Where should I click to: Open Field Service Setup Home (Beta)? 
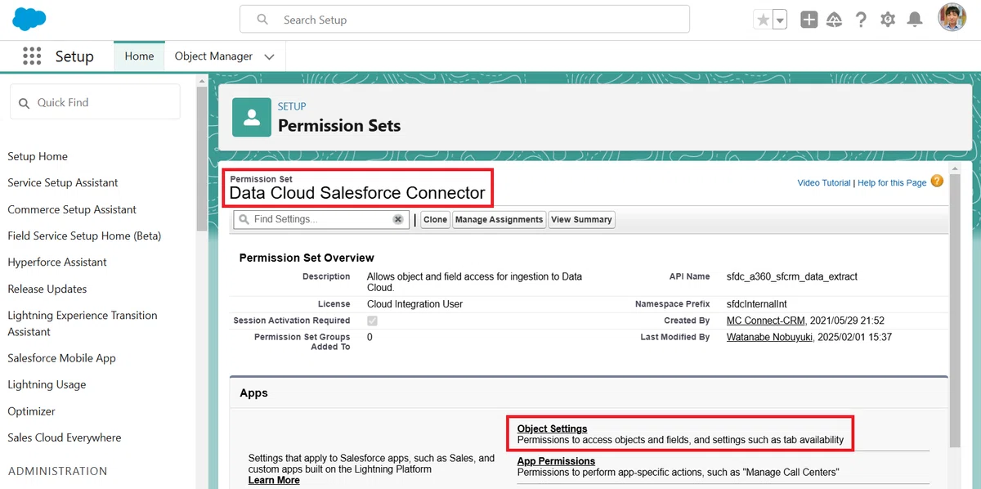click(84, 236)
